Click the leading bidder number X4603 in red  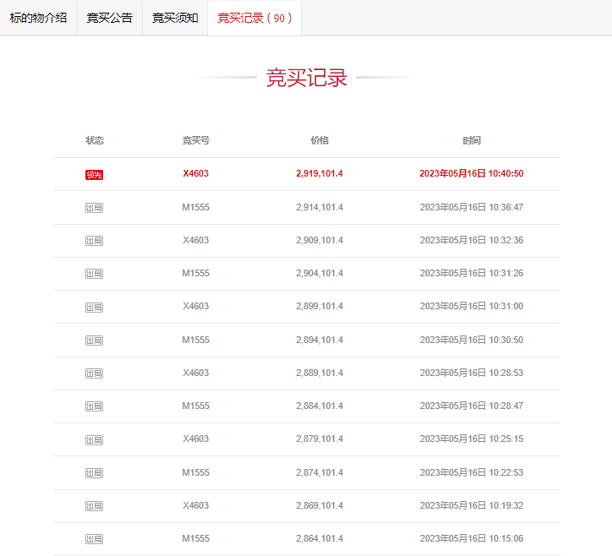pos(195,174)
